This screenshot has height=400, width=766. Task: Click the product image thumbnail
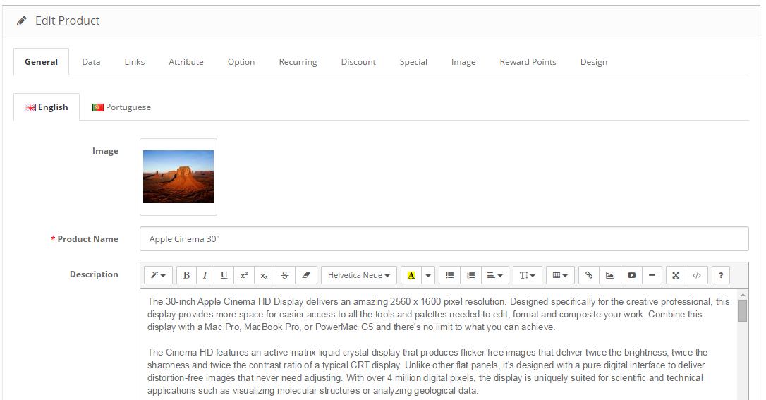178,177
